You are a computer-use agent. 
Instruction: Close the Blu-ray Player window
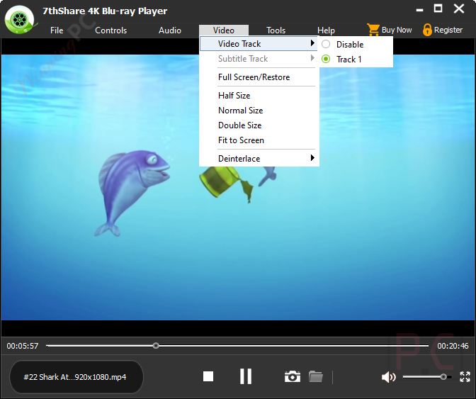coord(459,9)
